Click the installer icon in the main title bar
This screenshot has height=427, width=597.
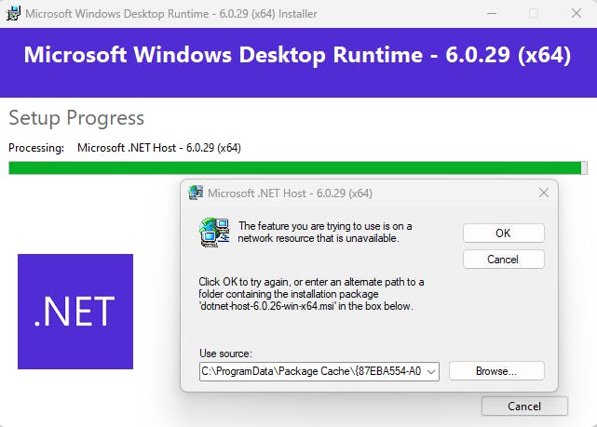(12, 13)
